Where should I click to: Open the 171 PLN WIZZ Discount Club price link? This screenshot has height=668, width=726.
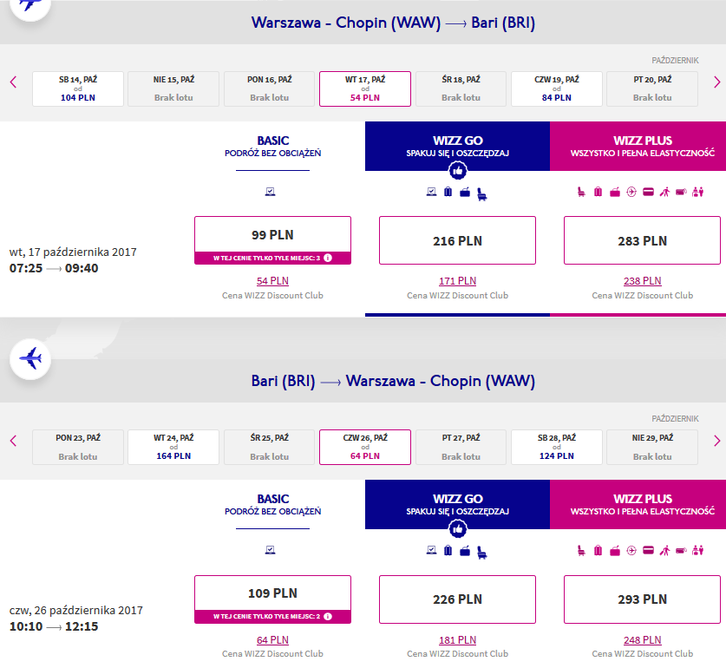(457, 281)
